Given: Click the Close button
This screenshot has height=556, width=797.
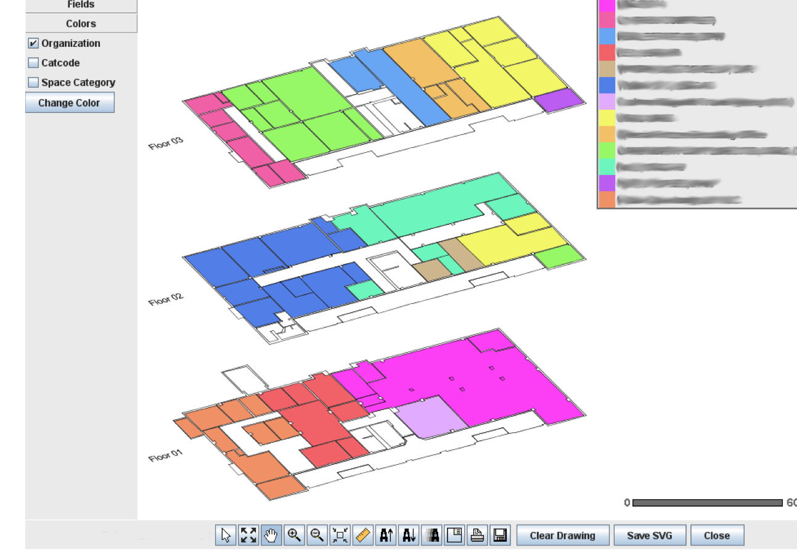Looking at the screenshot, I should tap(717, 535).
